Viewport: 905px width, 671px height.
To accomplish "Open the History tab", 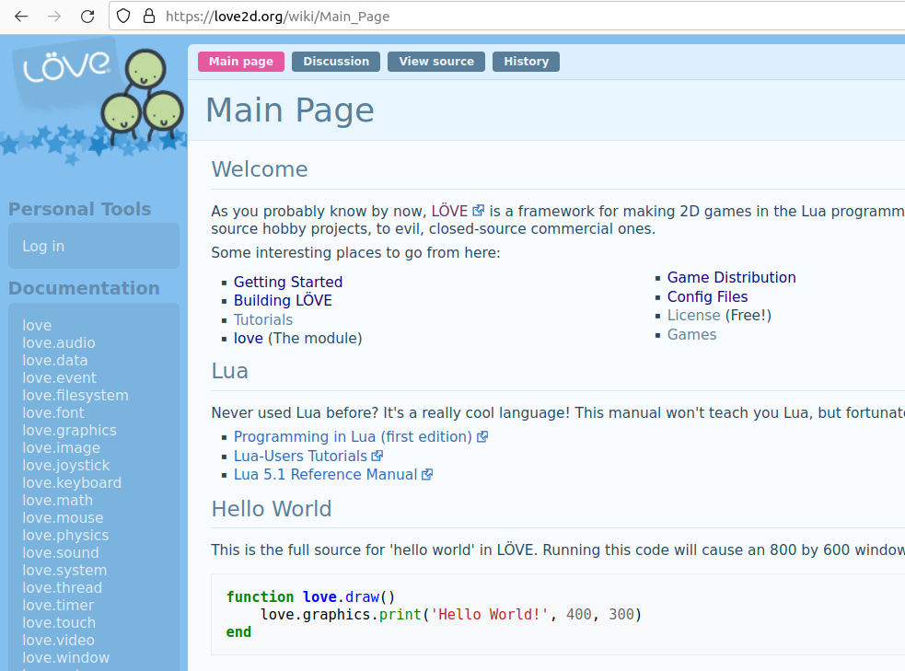I will (x=527, y=62).
